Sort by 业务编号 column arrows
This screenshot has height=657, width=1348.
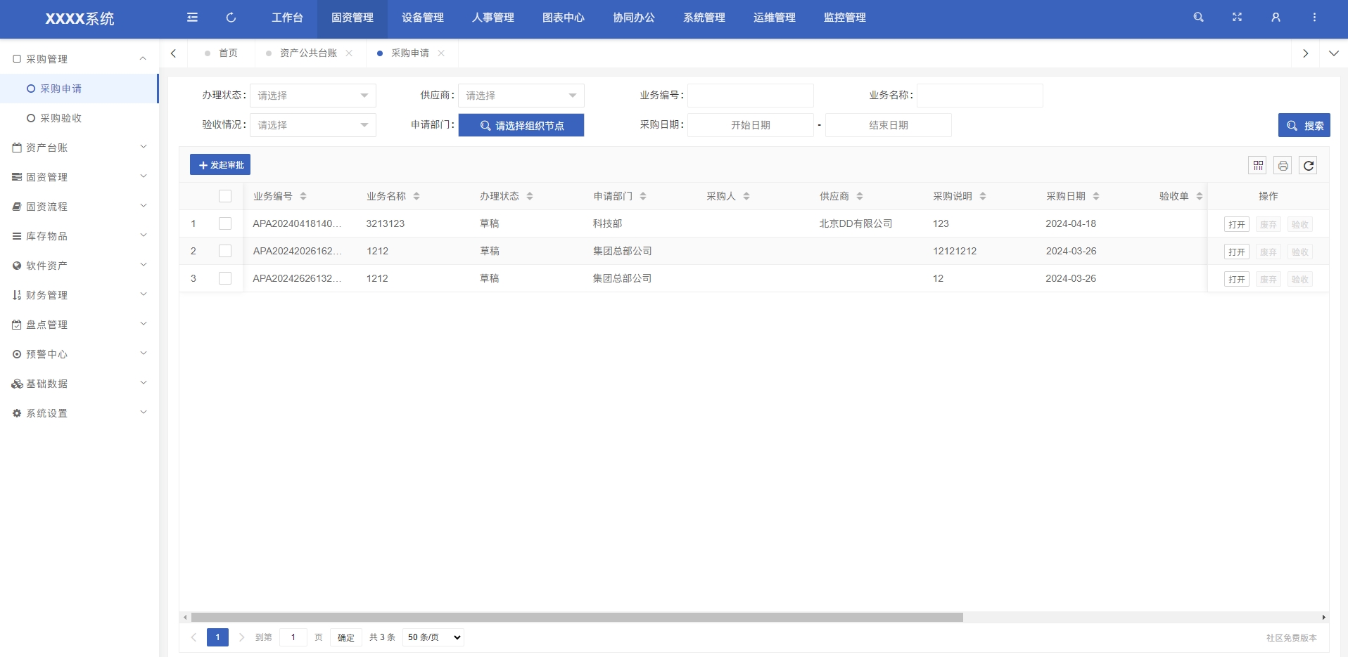[x=303, y=196]
